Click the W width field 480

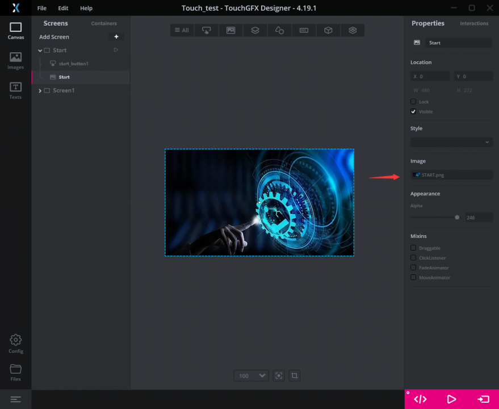(430, 90)
